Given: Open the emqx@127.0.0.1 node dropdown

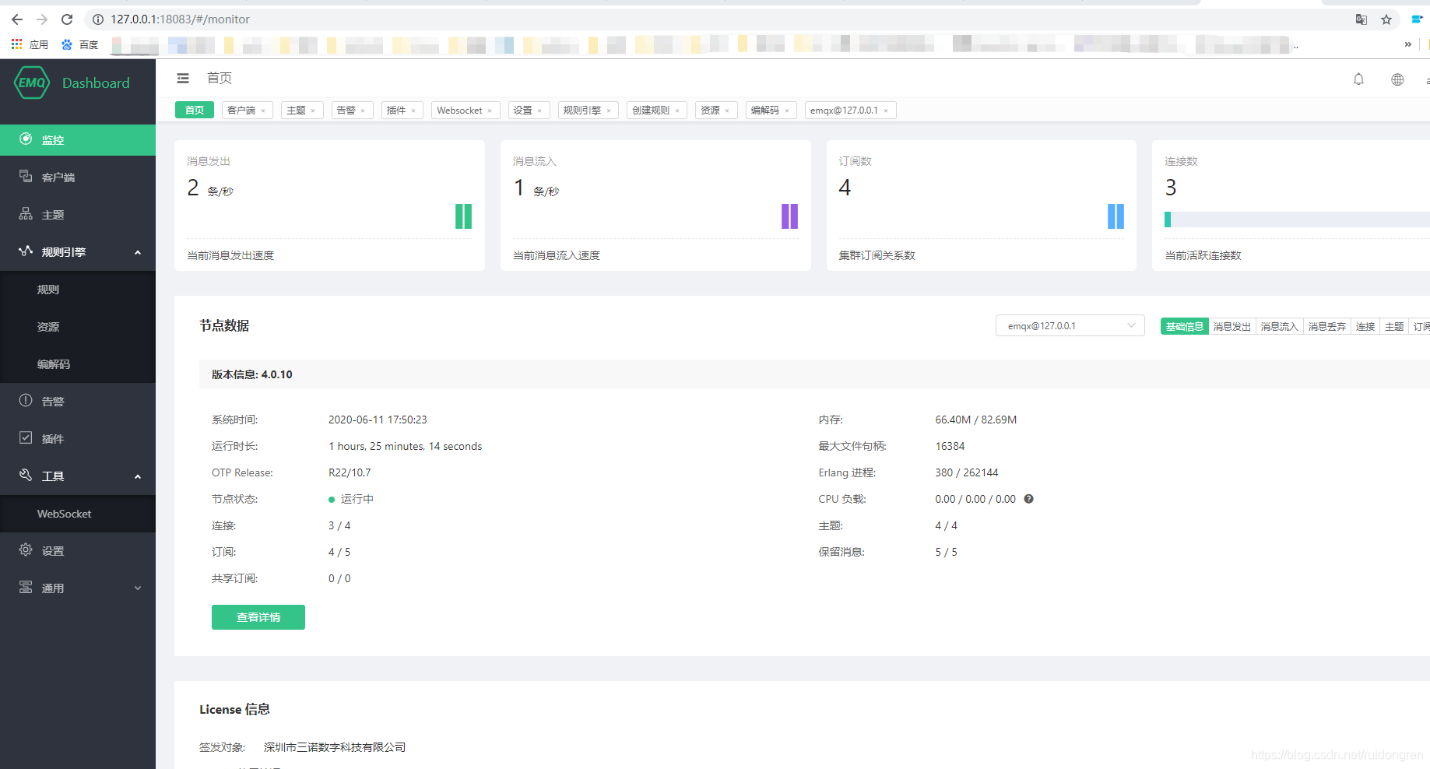Looking at the screenshot, I should point(1070,325).
